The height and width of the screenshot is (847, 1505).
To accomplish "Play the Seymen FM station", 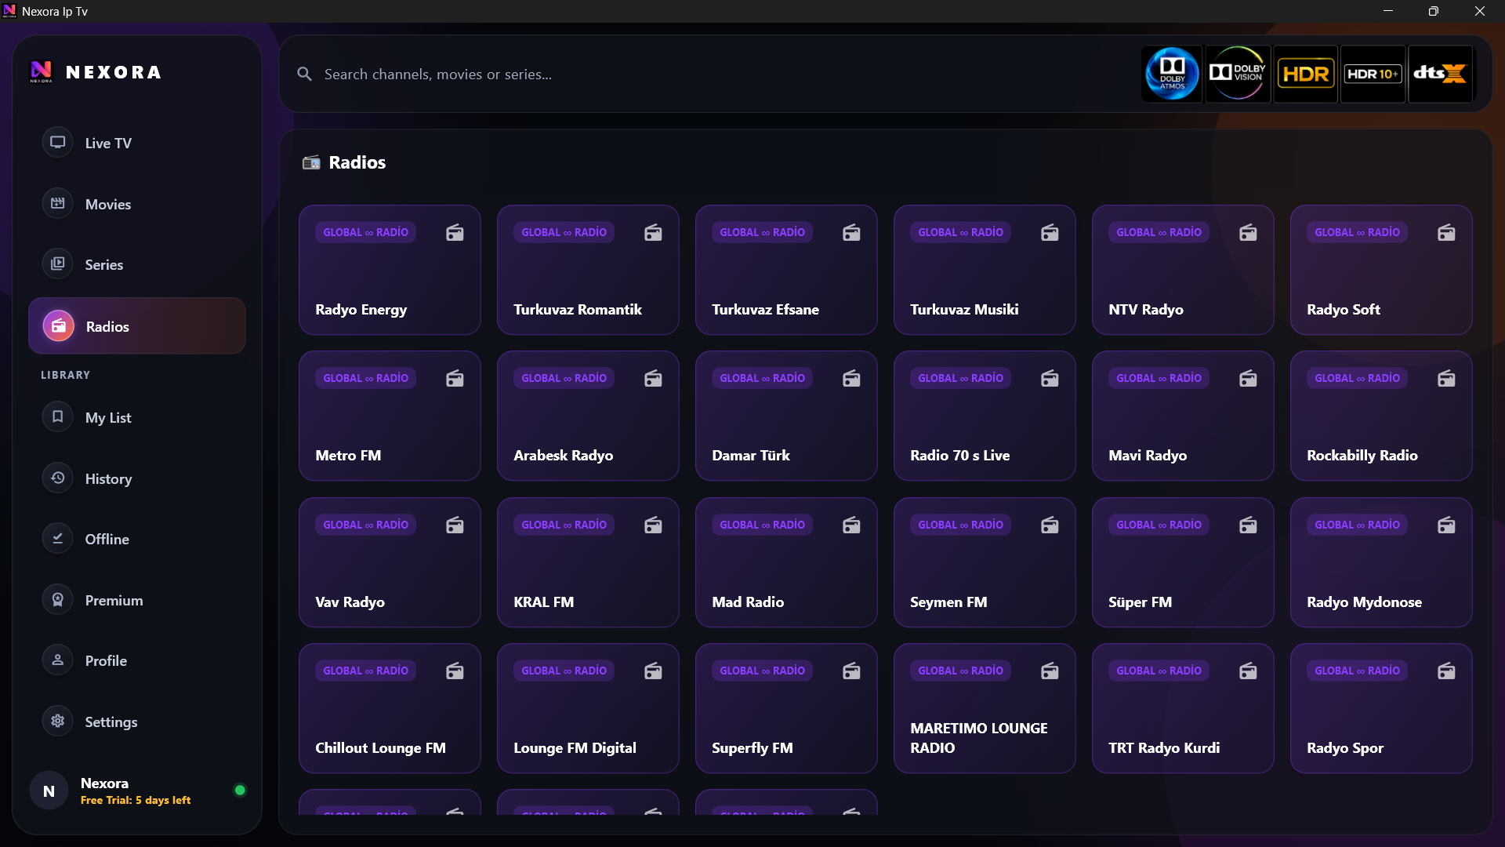I will pyautogui.click(x=985, y=562).
